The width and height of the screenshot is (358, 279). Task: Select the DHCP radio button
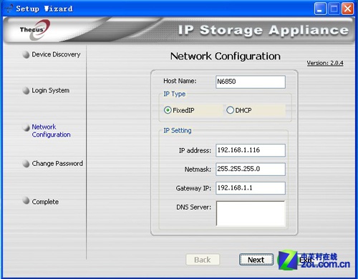[x=230, y=110]
